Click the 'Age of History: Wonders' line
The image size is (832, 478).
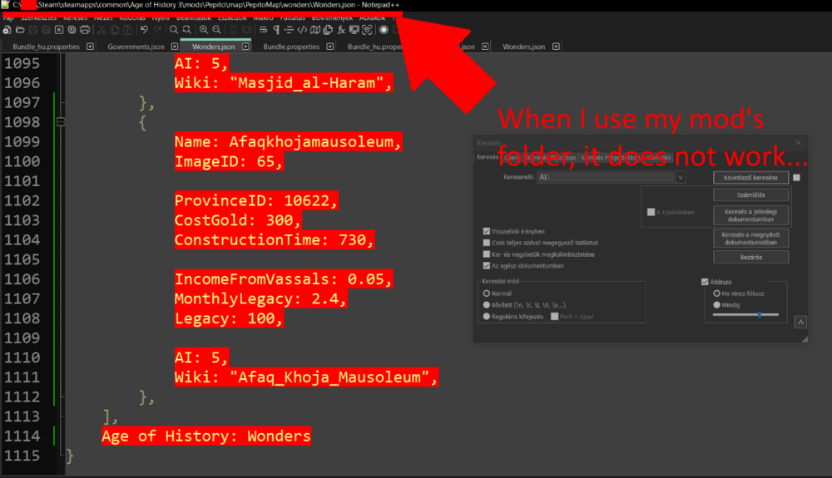(x=206, y=436)
